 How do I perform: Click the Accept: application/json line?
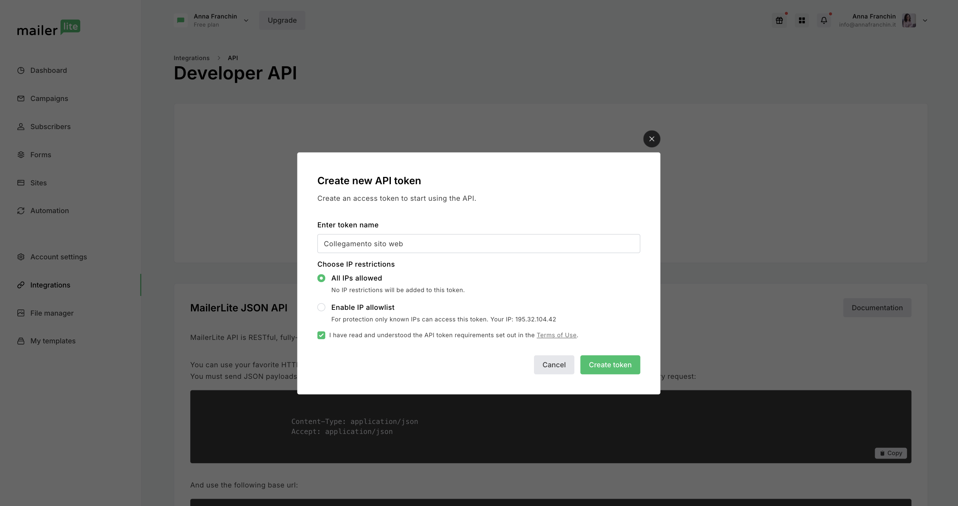click(342, 432)
